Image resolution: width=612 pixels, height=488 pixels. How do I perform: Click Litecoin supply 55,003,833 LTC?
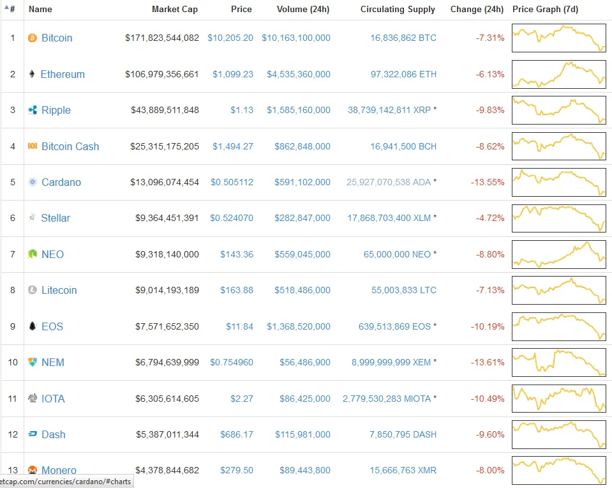pos(404,290)
